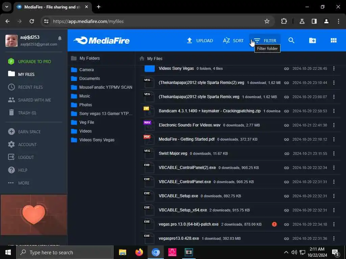Screen dimensions: 346x259
Task: Open Camera folder in tree
Action: pyautogui.click(x=82, y=69)
